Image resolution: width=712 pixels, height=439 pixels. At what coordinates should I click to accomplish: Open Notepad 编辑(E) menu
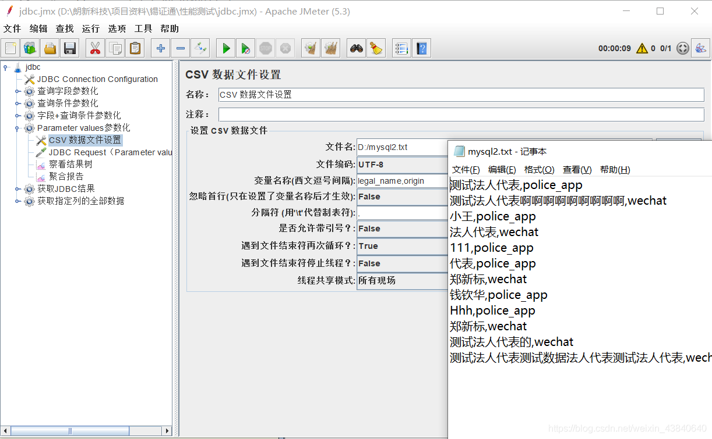coord(502,170)
